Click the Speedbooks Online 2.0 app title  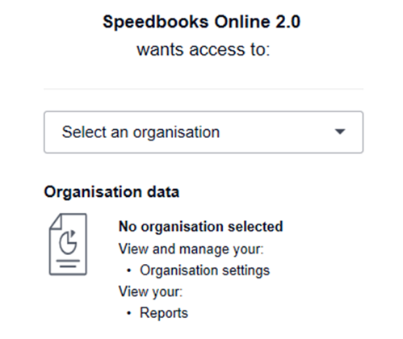[x=201, y=22]
